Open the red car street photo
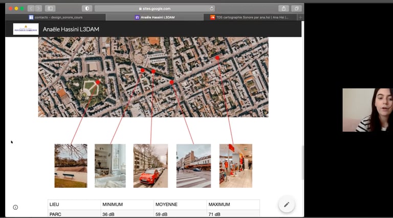The width and height of the screenshot is (393, 218). tap(150, 166)
